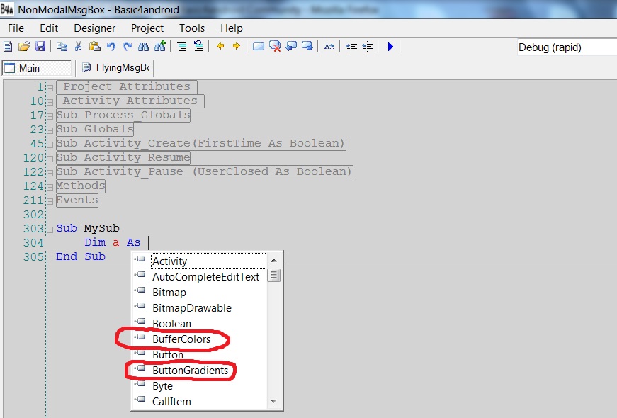Toggle a bookmark with the toolbar icon
This screenshot has width=617, height=418.
point(258,47)
